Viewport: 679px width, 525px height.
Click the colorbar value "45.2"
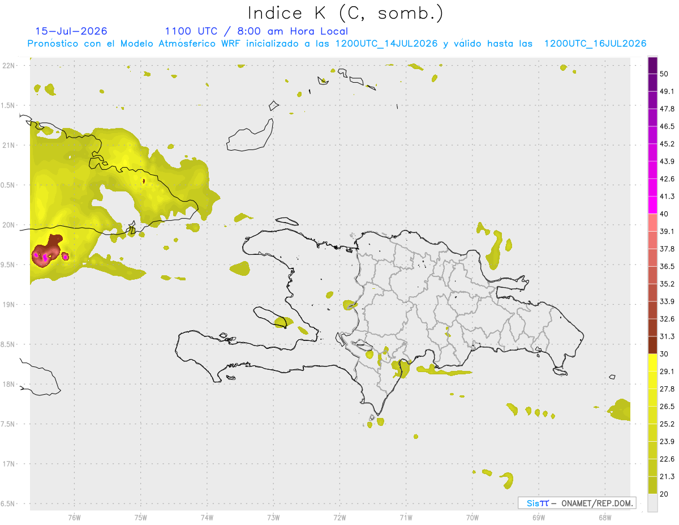667,144
